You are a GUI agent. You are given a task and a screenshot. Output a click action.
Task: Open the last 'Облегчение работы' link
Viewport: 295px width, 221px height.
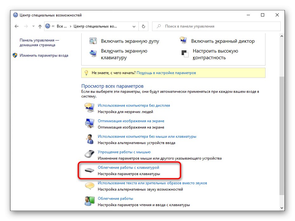point(115,199)
